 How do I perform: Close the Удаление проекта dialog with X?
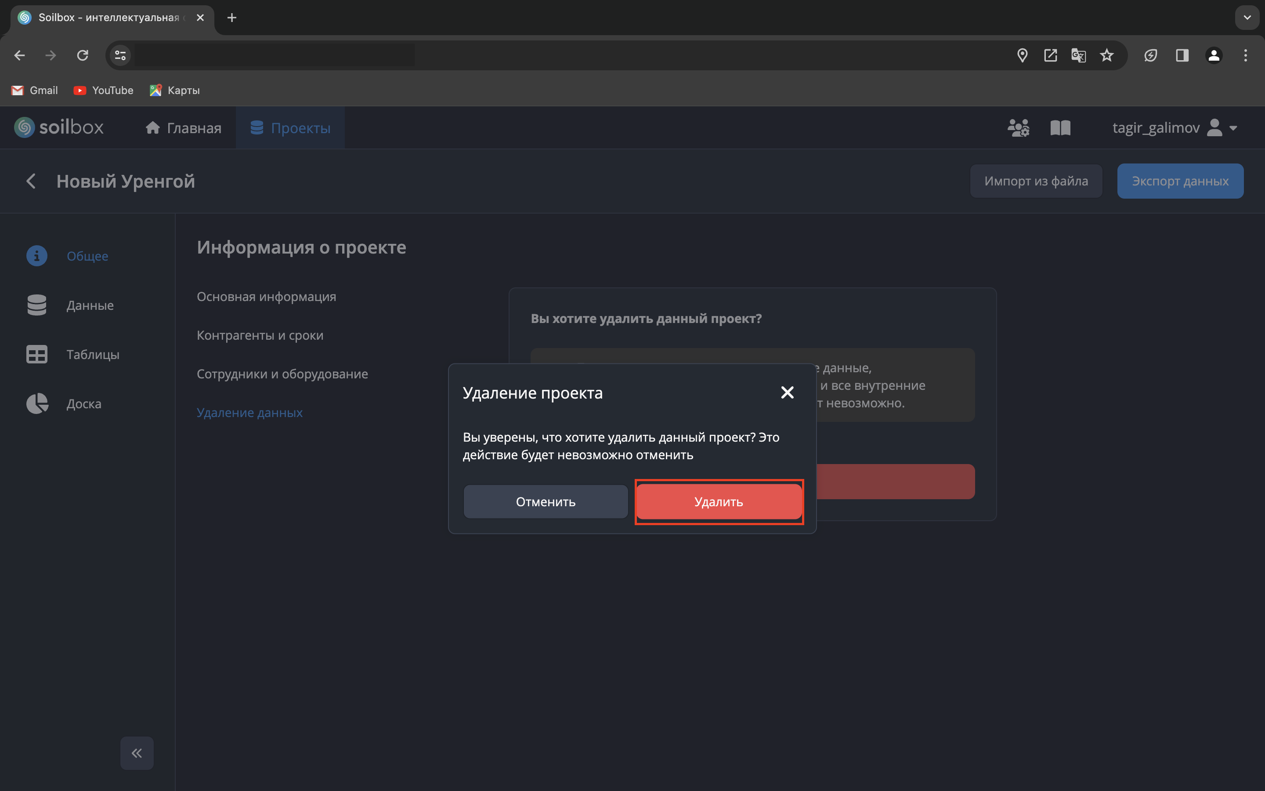787,392
